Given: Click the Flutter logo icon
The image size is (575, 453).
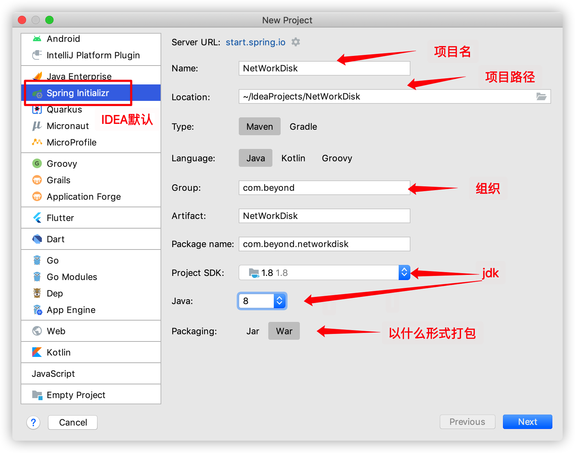Looking at the screenshot, I should click(37, 218).
